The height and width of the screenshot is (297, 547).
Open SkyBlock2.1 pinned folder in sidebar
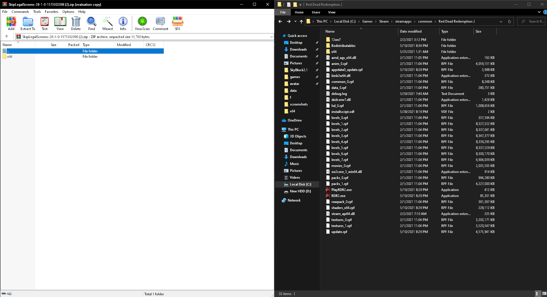click(299, 70)
